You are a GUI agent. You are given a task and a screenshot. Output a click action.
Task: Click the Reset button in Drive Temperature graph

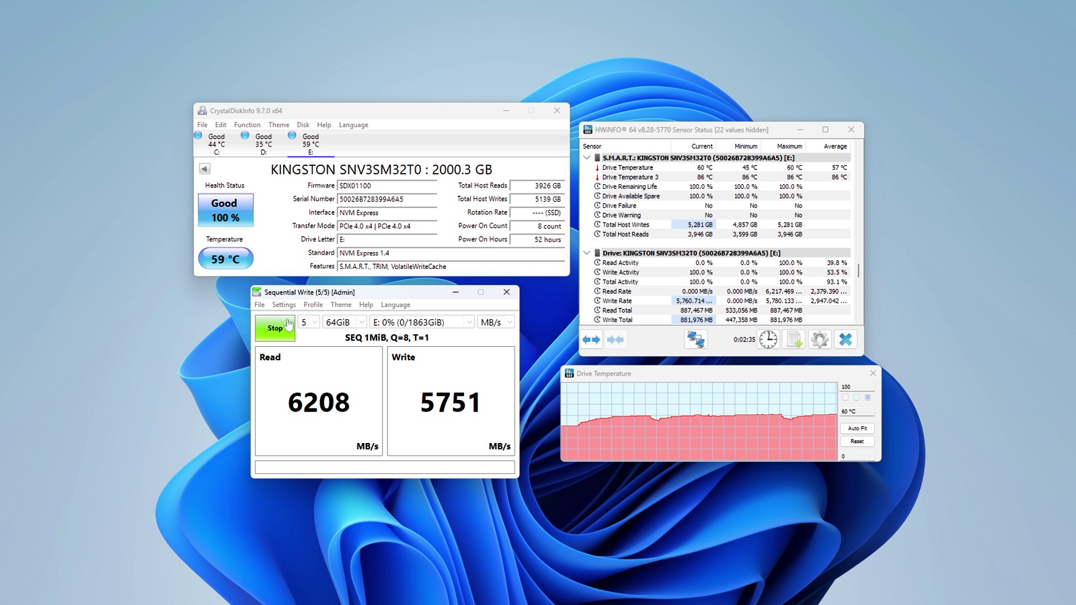tap(857, 442)
